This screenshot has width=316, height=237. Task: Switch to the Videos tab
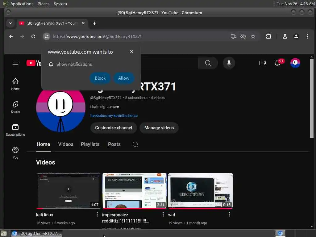66,144
